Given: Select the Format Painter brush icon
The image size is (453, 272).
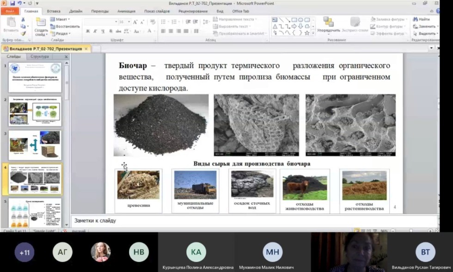Looking at the screenshot, I should 23,33.
